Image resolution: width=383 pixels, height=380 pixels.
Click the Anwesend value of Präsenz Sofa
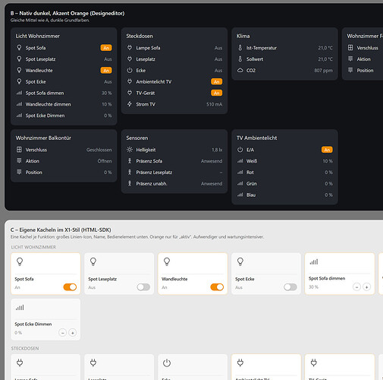tap(212, 161)
